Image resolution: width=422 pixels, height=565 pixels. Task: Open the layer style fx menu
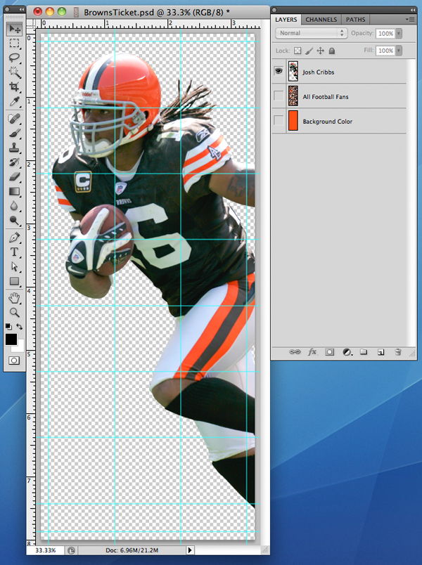[312, 351]
